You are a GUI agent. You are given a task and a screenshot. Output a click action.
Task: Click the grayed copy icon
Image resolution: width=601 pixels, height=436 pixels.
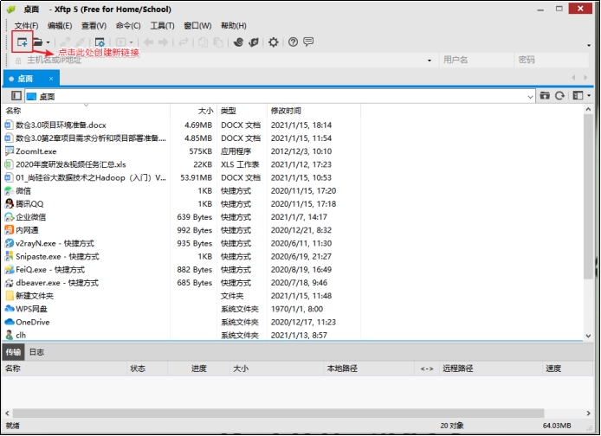[x=204, y=42]
